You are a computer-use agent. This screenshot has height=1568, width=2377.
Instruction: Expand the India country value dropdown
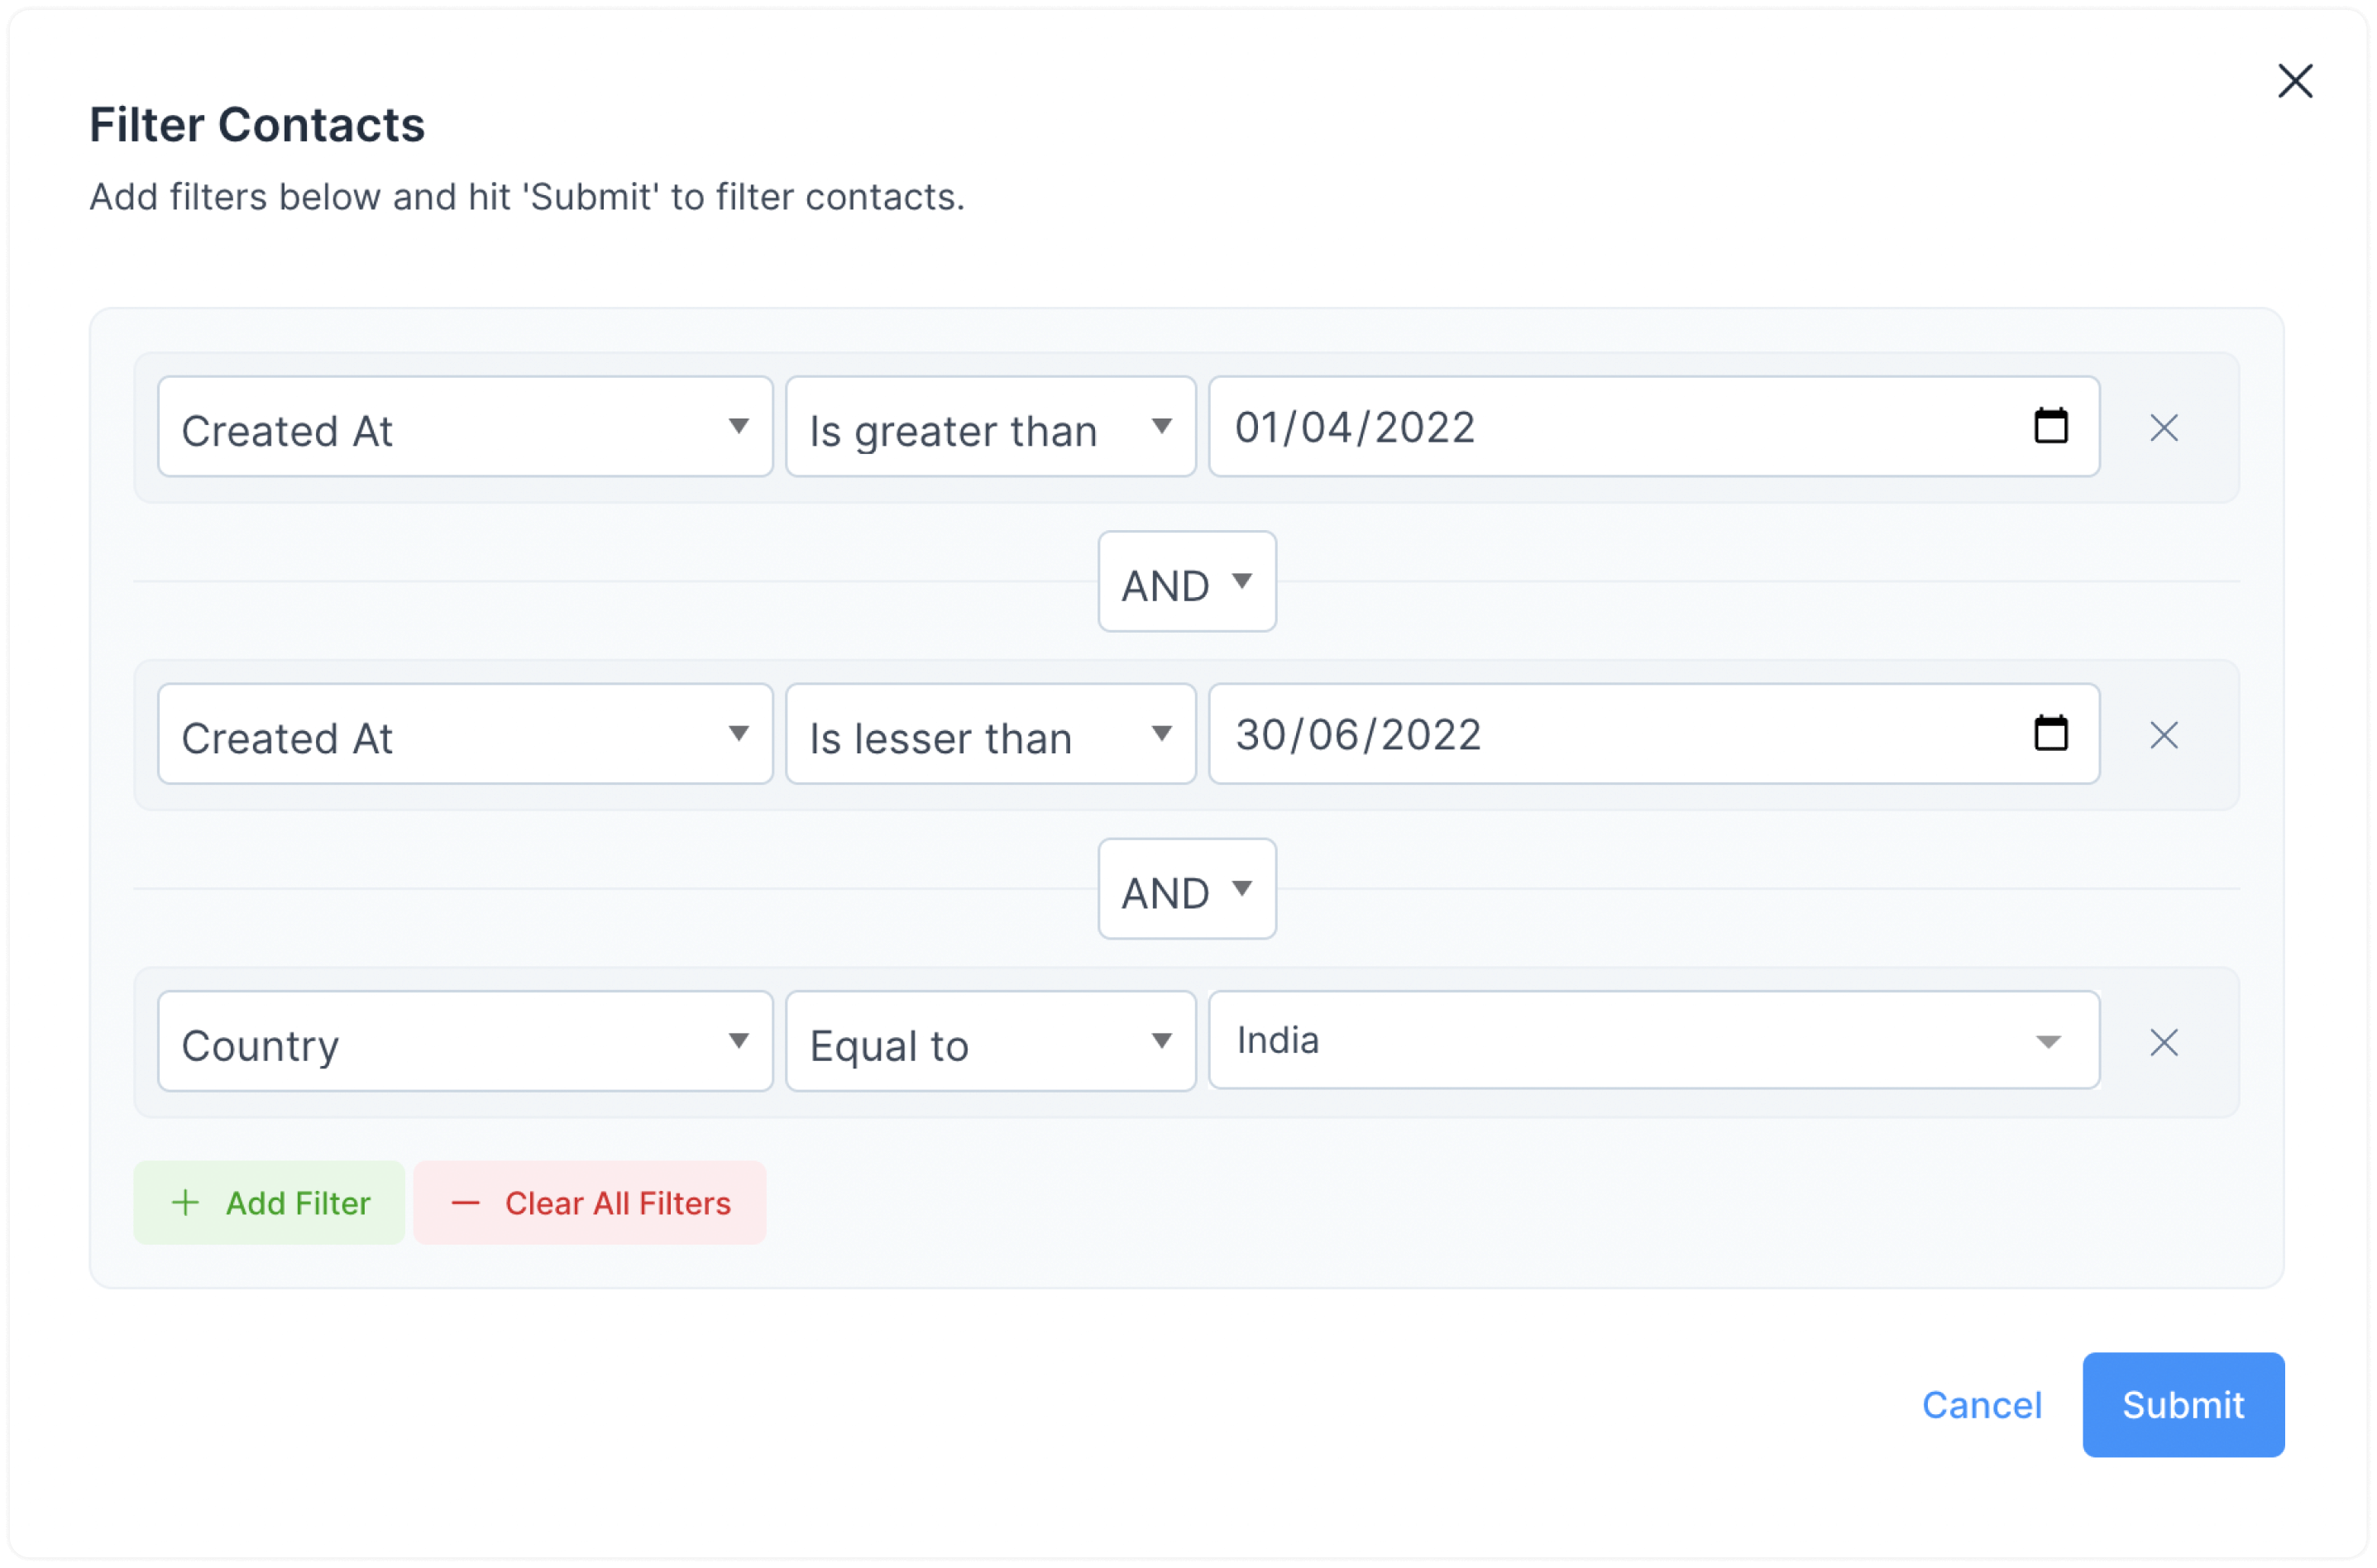coord(1654,1040)
